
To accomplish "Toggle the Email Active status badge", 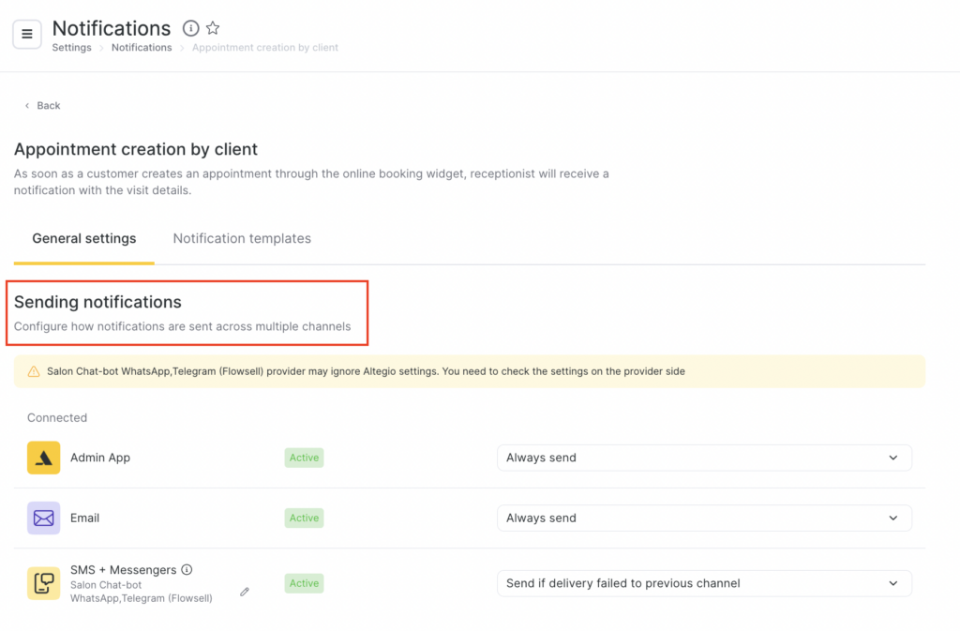I will click(x=304, y=518).
